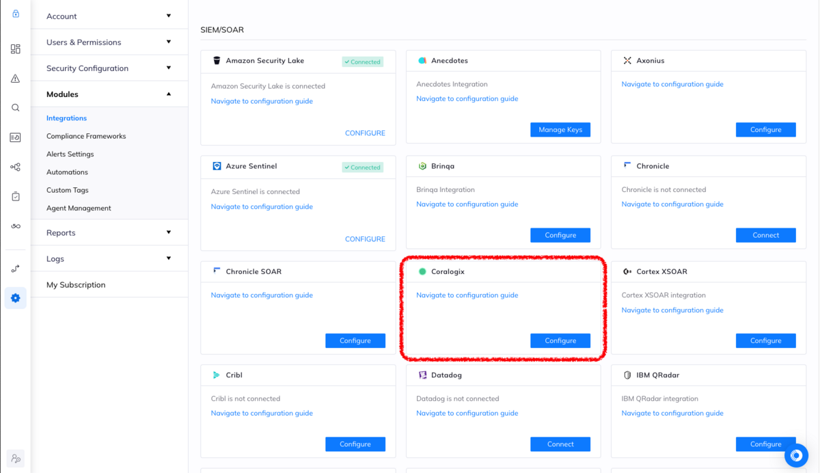Open the graph nodes icon in sidebar
Screen dimensions: 820x473
[16, 167]
